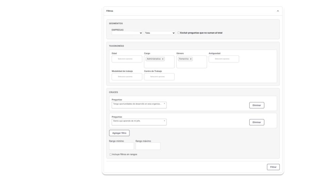
Task: Open the EMPRESAS dropdown
Action: 127,33
